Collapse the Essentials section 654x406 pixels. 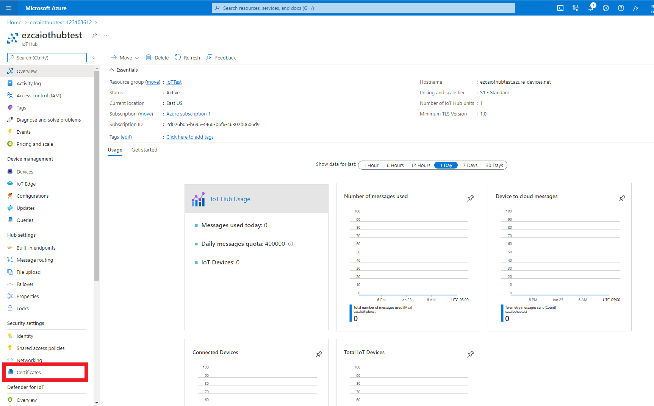(124, 70)
